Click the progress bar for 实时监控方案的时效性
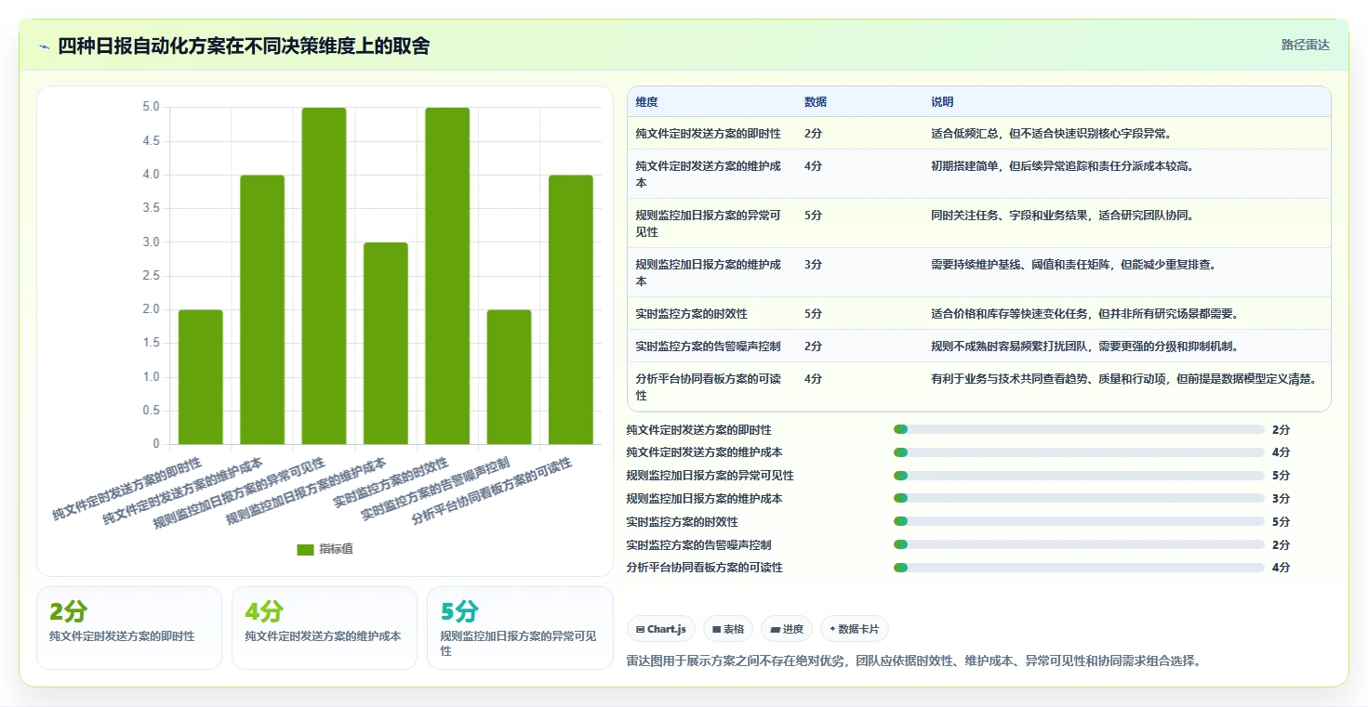The height and width of the screenshot is (707, 1368). 1079,522
